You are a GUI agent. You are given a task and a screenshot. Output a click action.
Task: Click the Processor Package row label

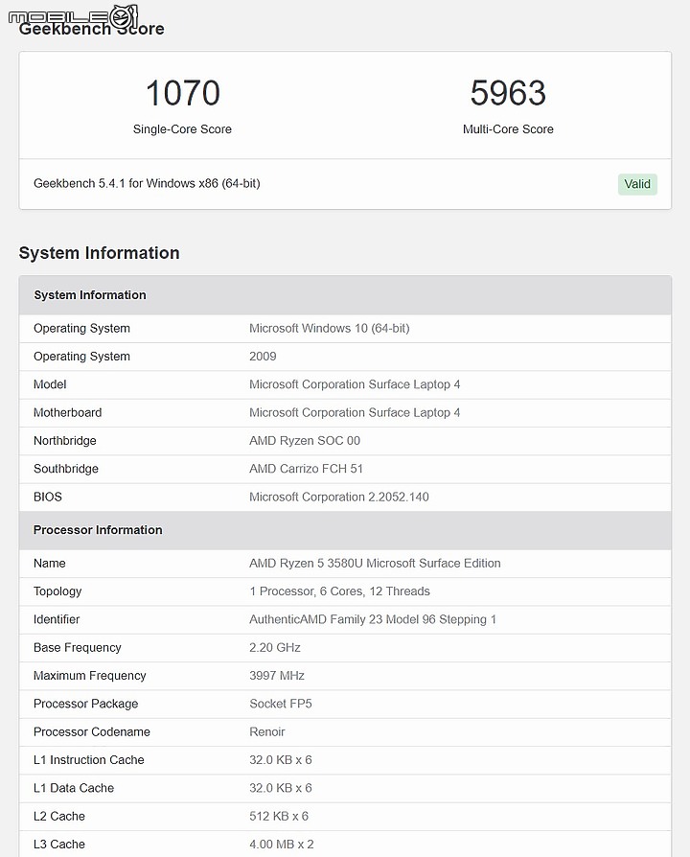tap(86, 704)
